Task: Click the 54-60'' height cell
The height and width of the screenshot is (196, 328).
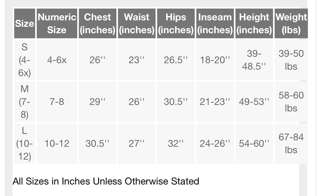Action: pos(254,143)
